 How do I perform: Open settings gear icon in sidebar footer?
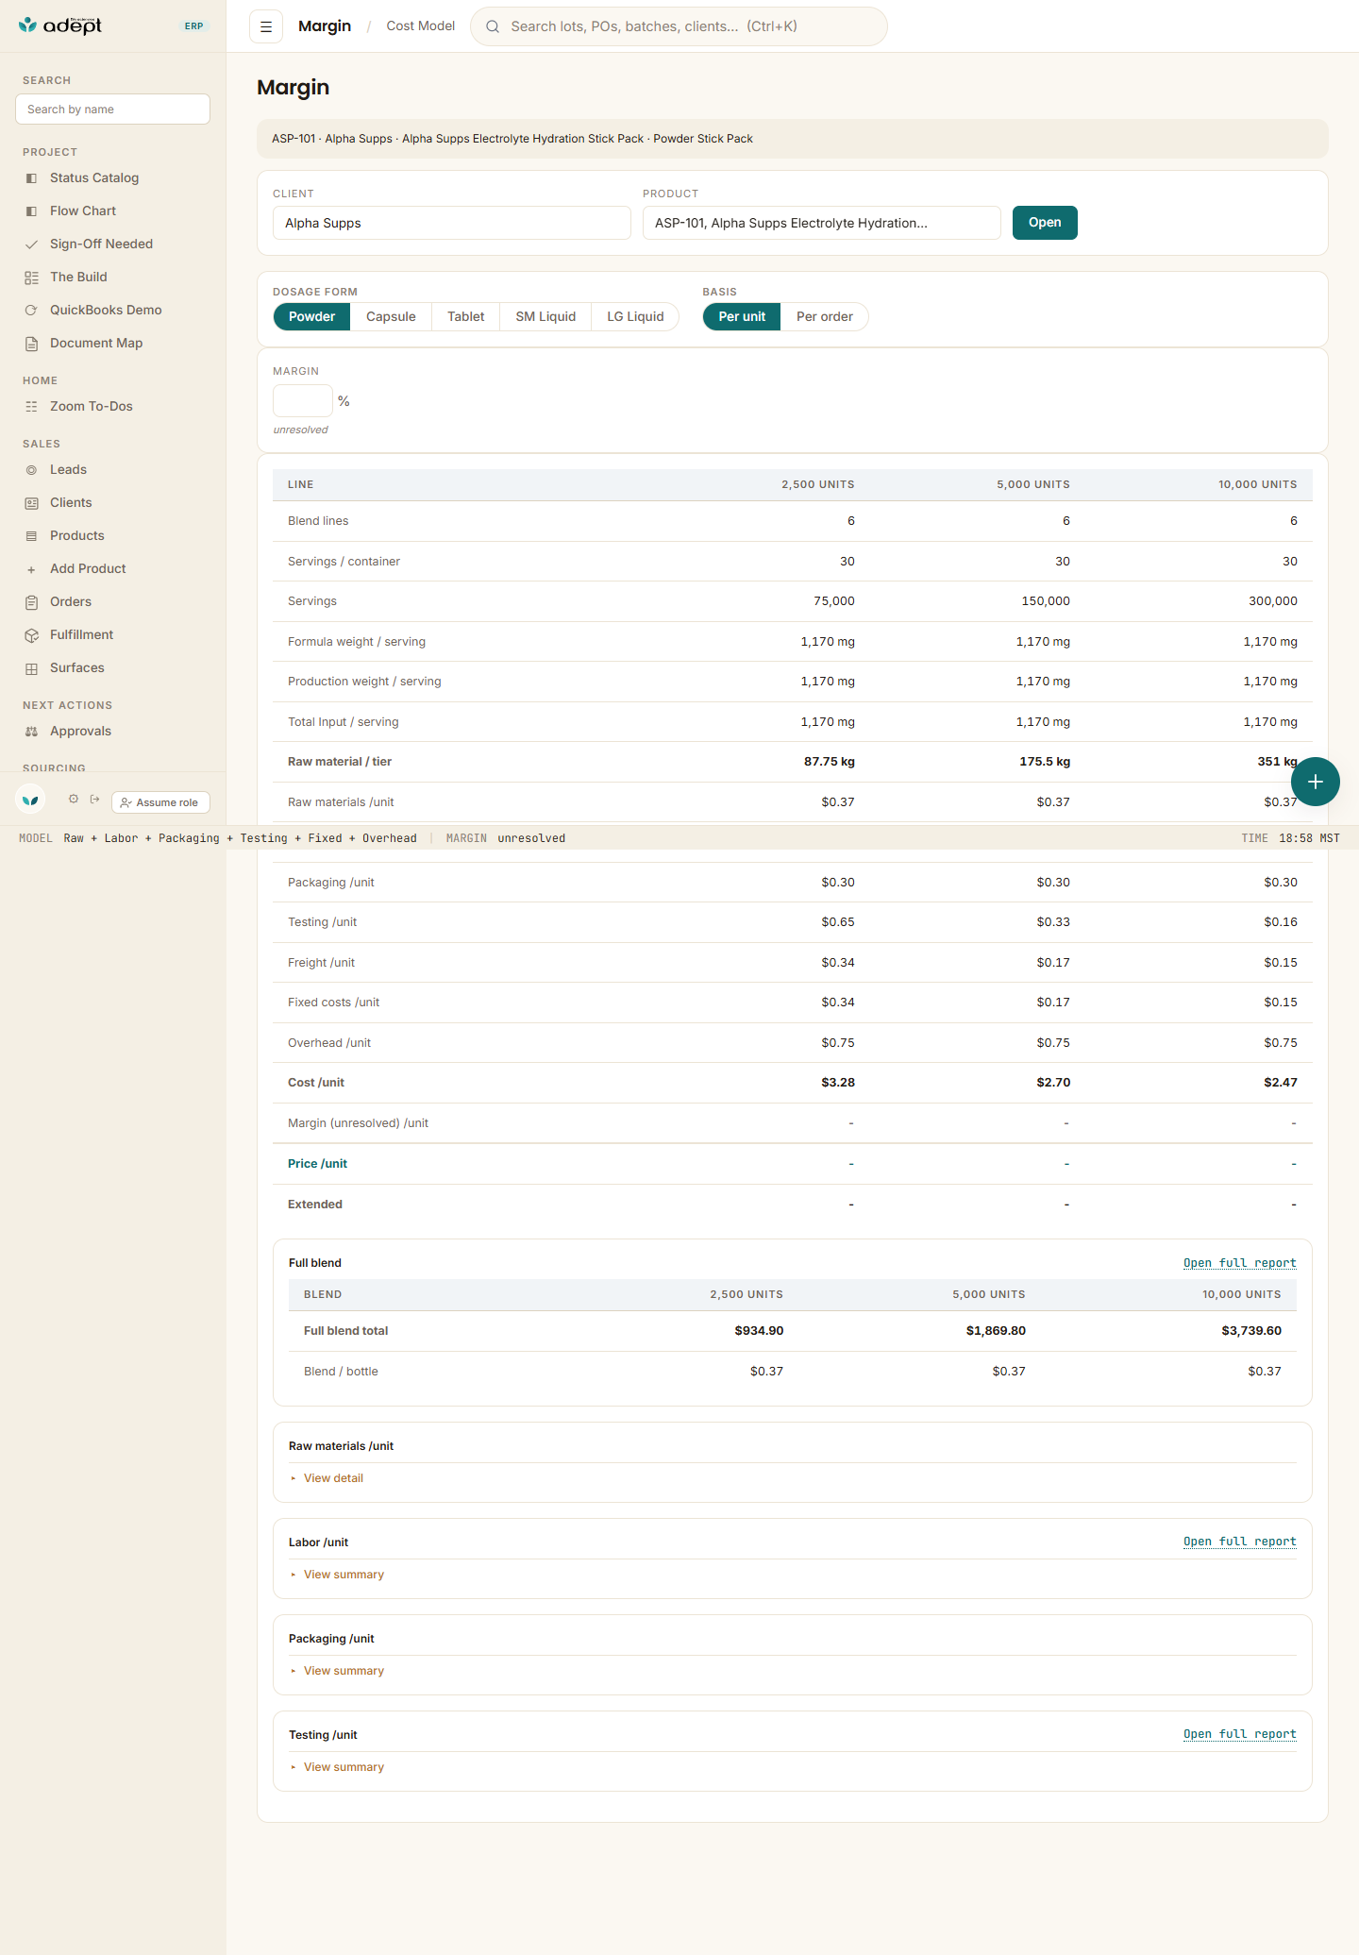coord(74,799)
